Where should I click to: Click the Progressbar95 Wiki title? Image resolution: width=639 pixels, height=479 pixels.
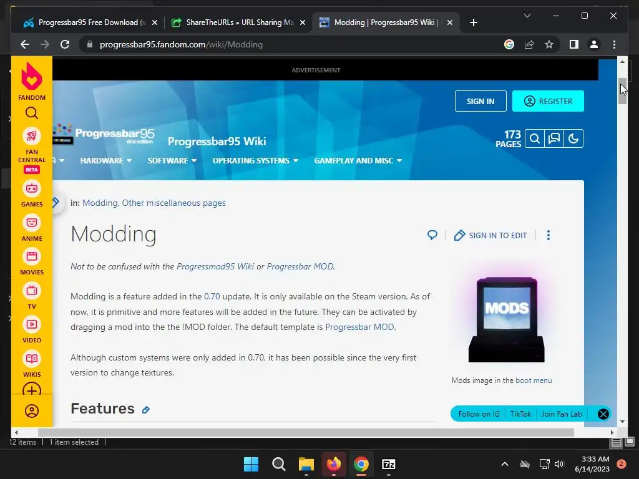(x=217, y=142)
